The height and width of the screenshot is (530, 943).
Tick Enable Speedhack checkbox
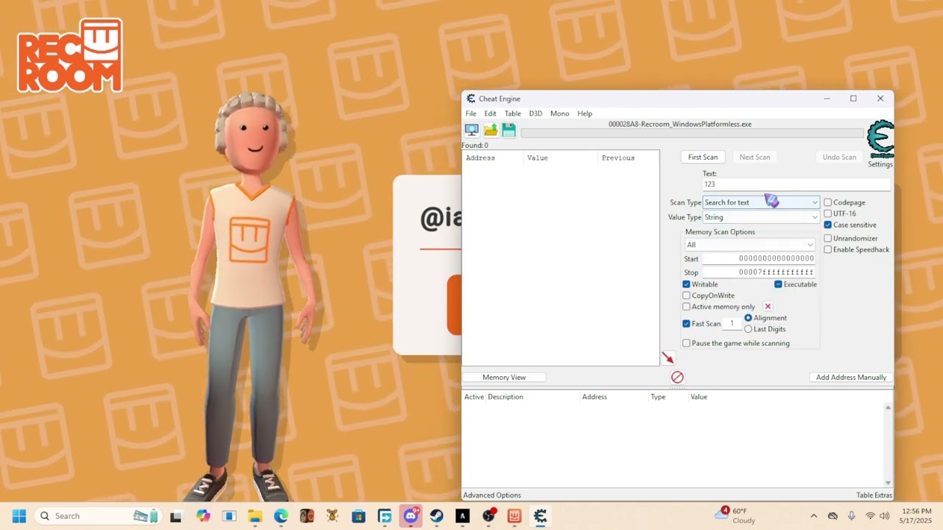pyautogui.click(x=828, y=250)
